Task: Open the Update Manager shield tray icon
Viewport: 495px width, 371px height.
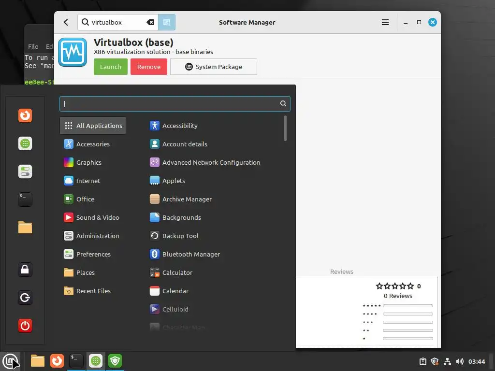Action: point(435,361)
